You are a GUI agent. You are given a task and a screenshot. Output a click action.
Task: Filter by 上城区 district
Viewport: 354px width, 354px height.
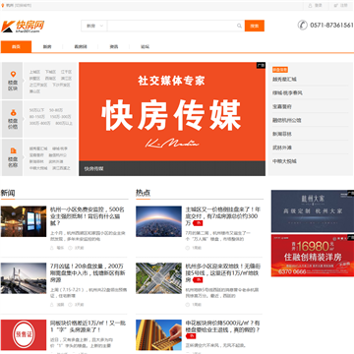click(34, 72)
